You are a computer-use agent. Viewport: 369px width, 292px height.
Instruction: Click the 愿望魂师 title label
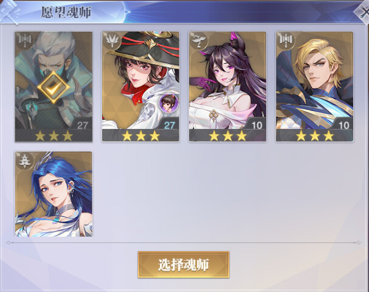coord(66,12)
